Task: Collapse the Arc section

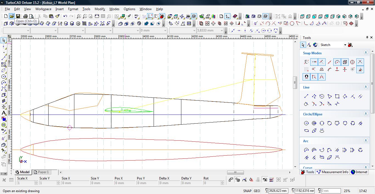Action: click(366, 141)
